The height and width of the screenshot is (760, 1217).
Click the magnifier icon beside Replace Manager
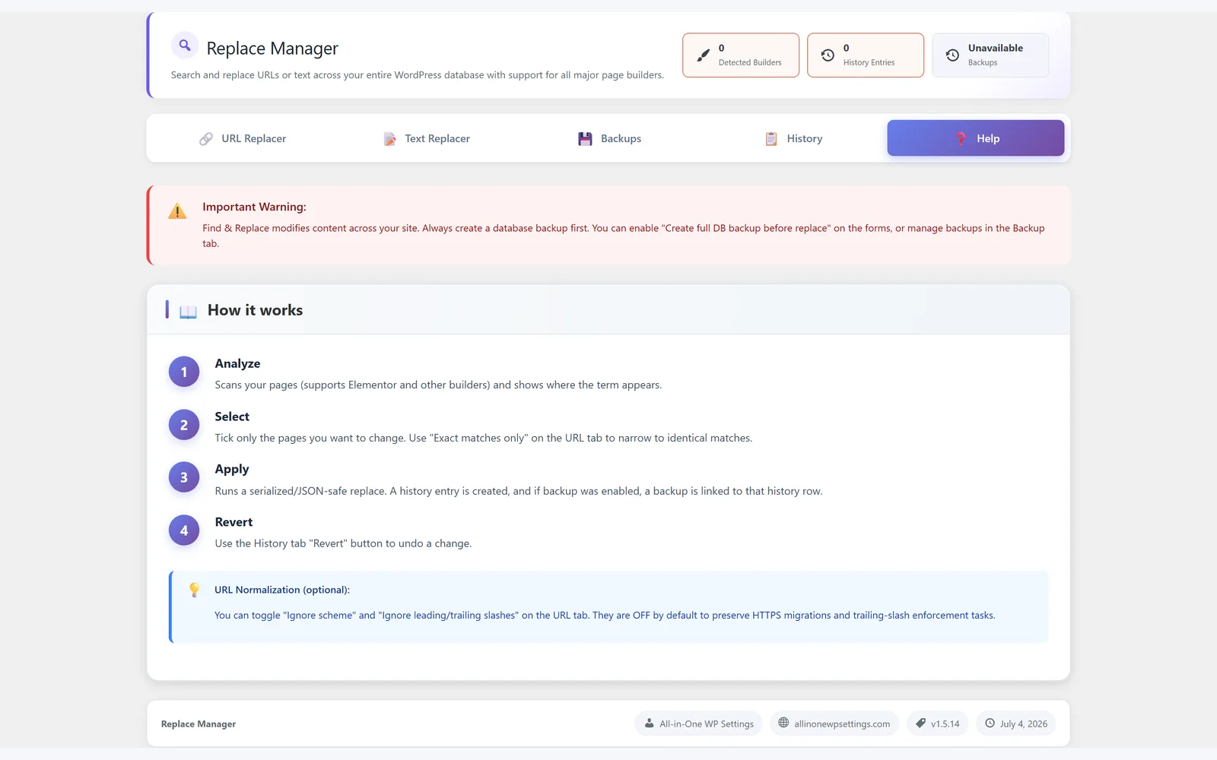click(x=185, y=46)
